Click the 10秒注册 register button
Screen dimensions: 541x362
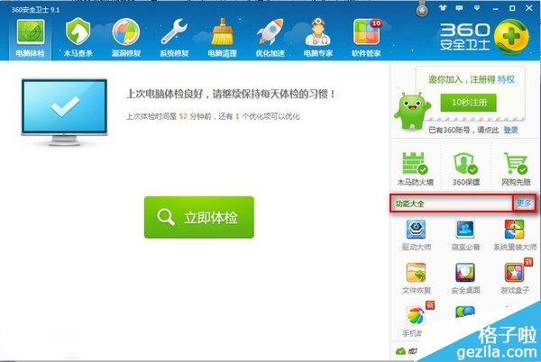click(469, 103)
